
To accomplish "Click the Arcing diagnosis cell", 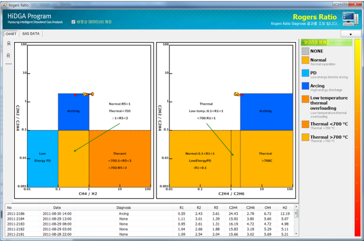I will coord(124,213).
